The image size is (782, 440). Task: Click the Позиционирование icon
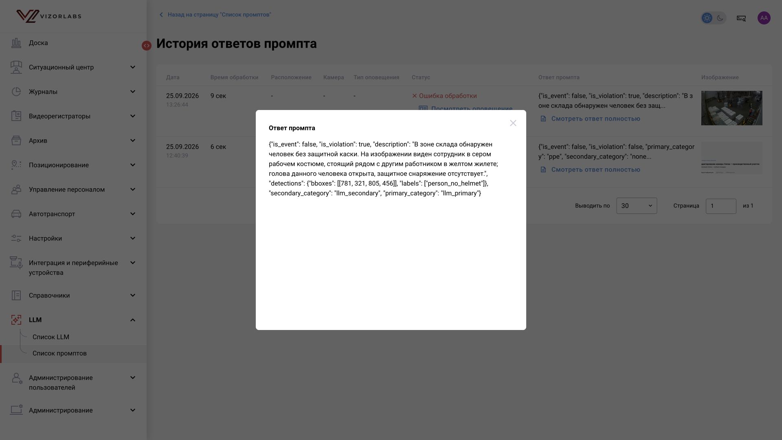tap(16, 165)
